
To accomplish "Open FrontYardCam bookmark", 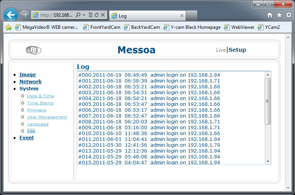I will 102,27.
